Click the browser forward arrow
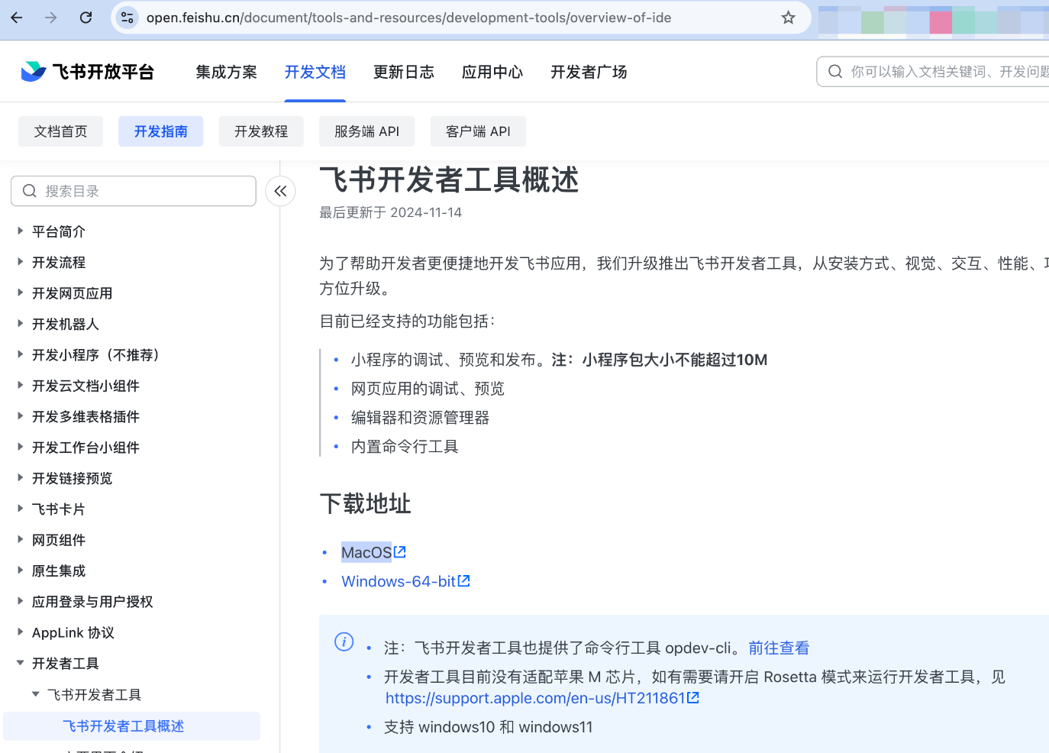This screenshot has width=1049, height=753. point(51,18)
